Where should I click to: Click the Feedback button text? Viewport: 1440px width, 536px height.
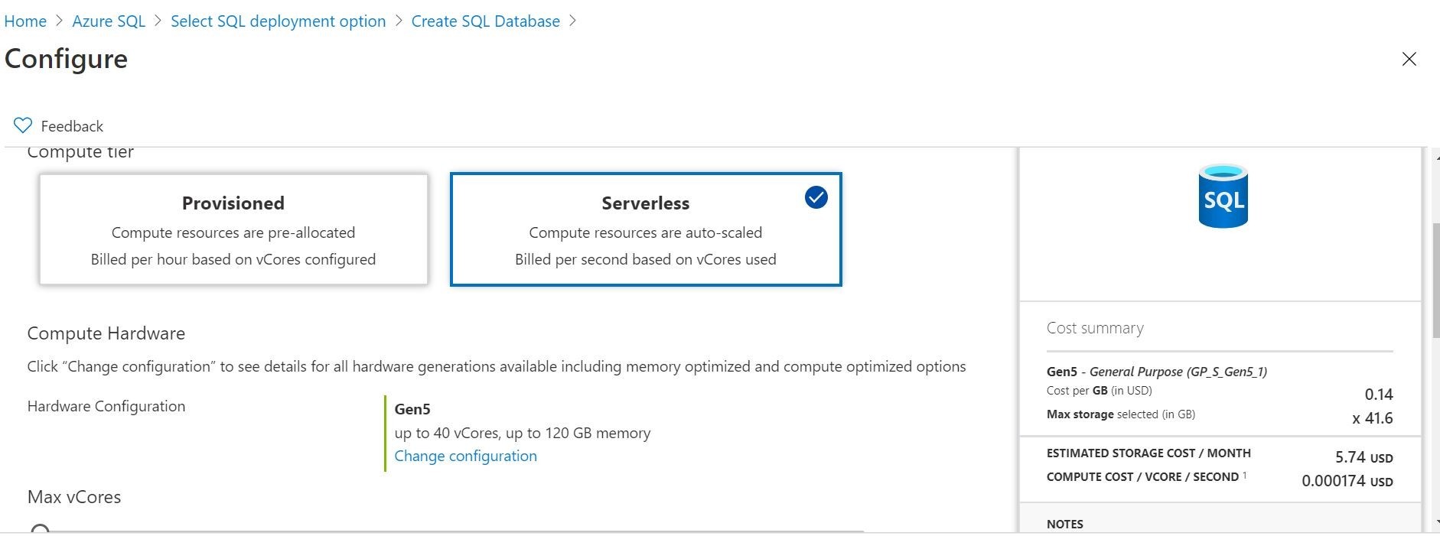[72, 126]
